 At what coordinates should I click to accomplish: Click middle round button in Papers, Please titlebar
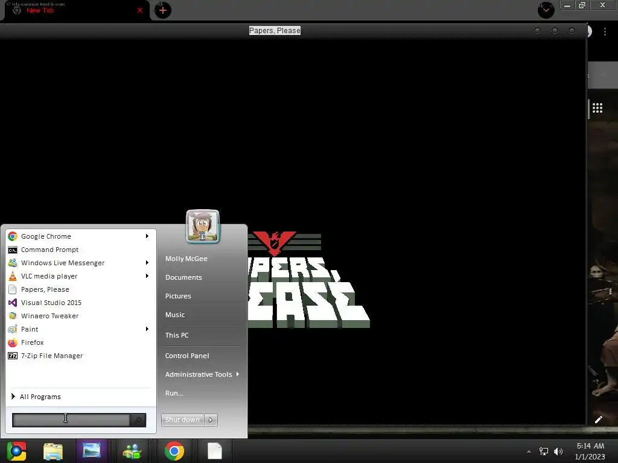click(x=555, y=31)
